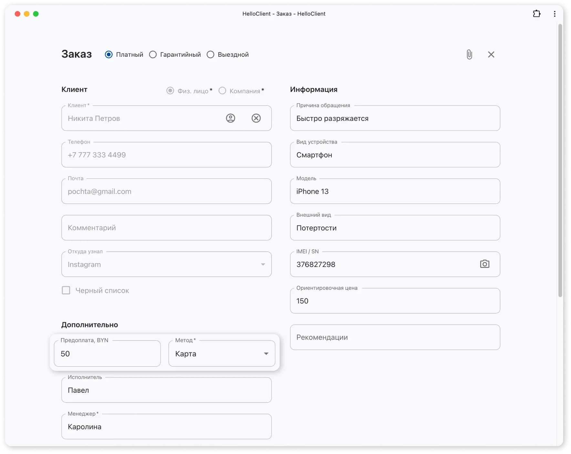Open browser extensions puzzle icon

coord(536,14)
